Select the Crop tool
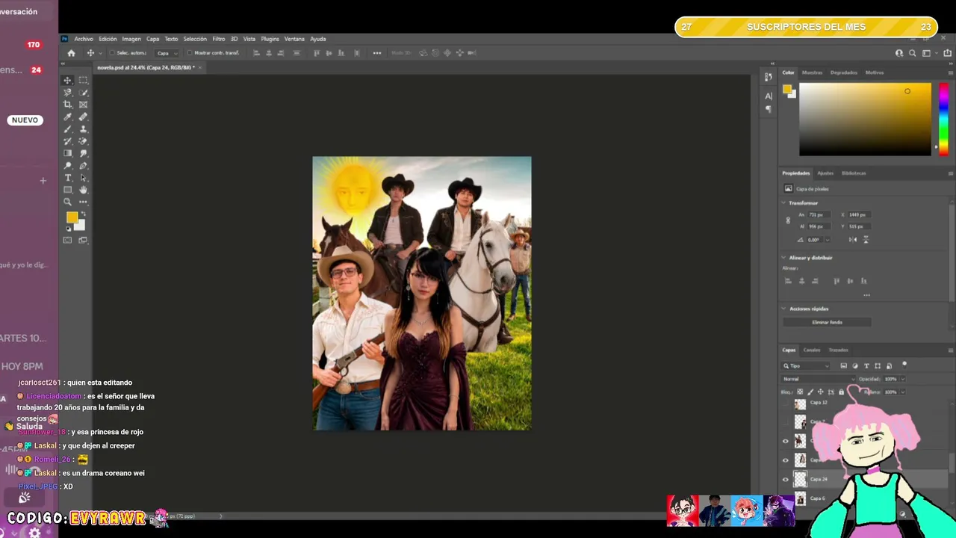956x538 pixels. 68,105
